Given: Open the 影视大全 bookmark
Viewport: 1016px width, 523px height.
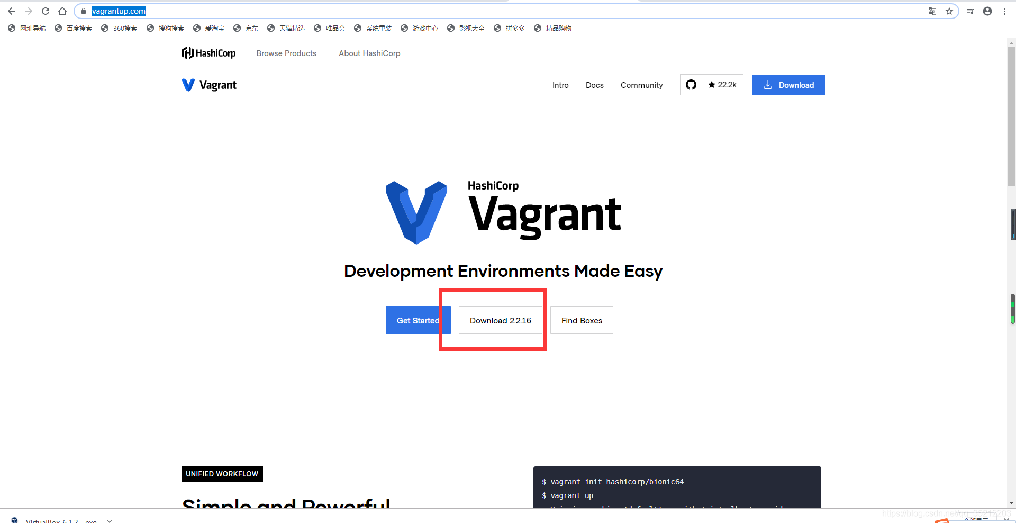Looking at the screenshot, I should coord(466,28).
